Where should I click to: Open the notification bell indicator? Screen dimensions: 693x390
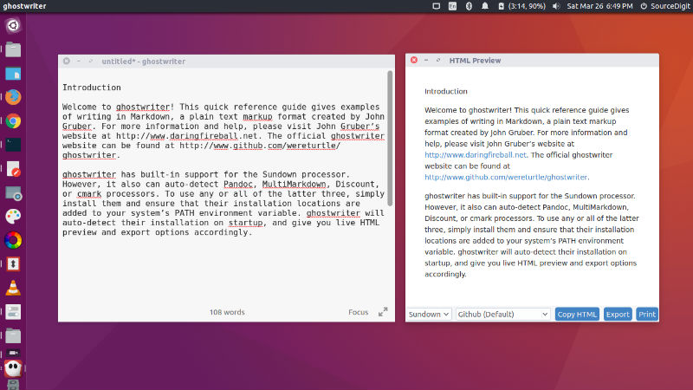click(485, 6)
